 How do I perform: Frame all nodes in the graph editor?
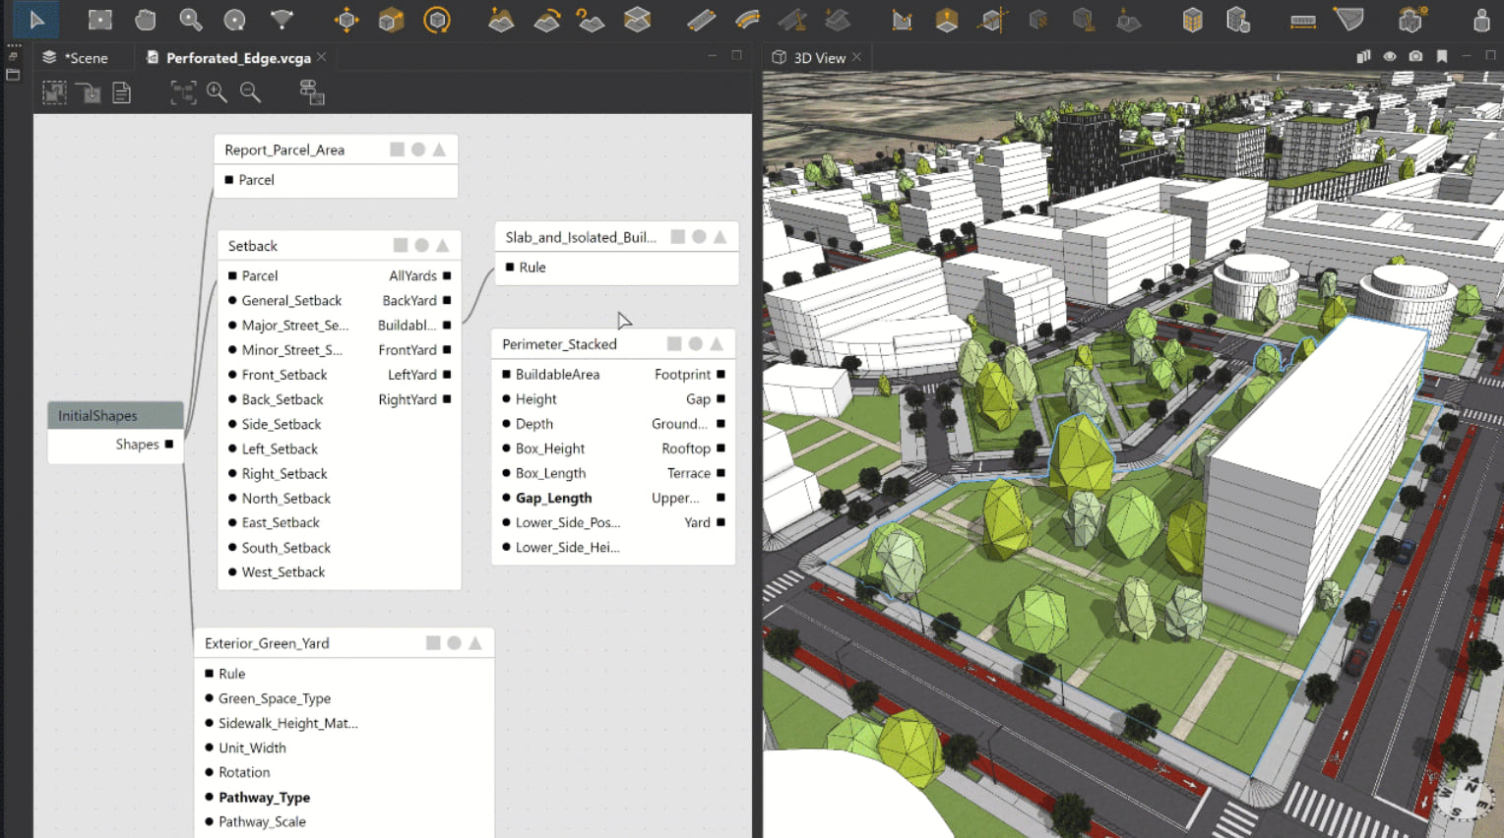[x=183, y=92]
